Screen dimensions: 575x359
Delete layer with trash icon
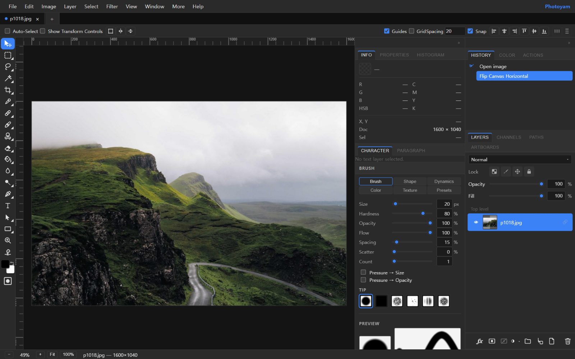[x=567, y=341]
